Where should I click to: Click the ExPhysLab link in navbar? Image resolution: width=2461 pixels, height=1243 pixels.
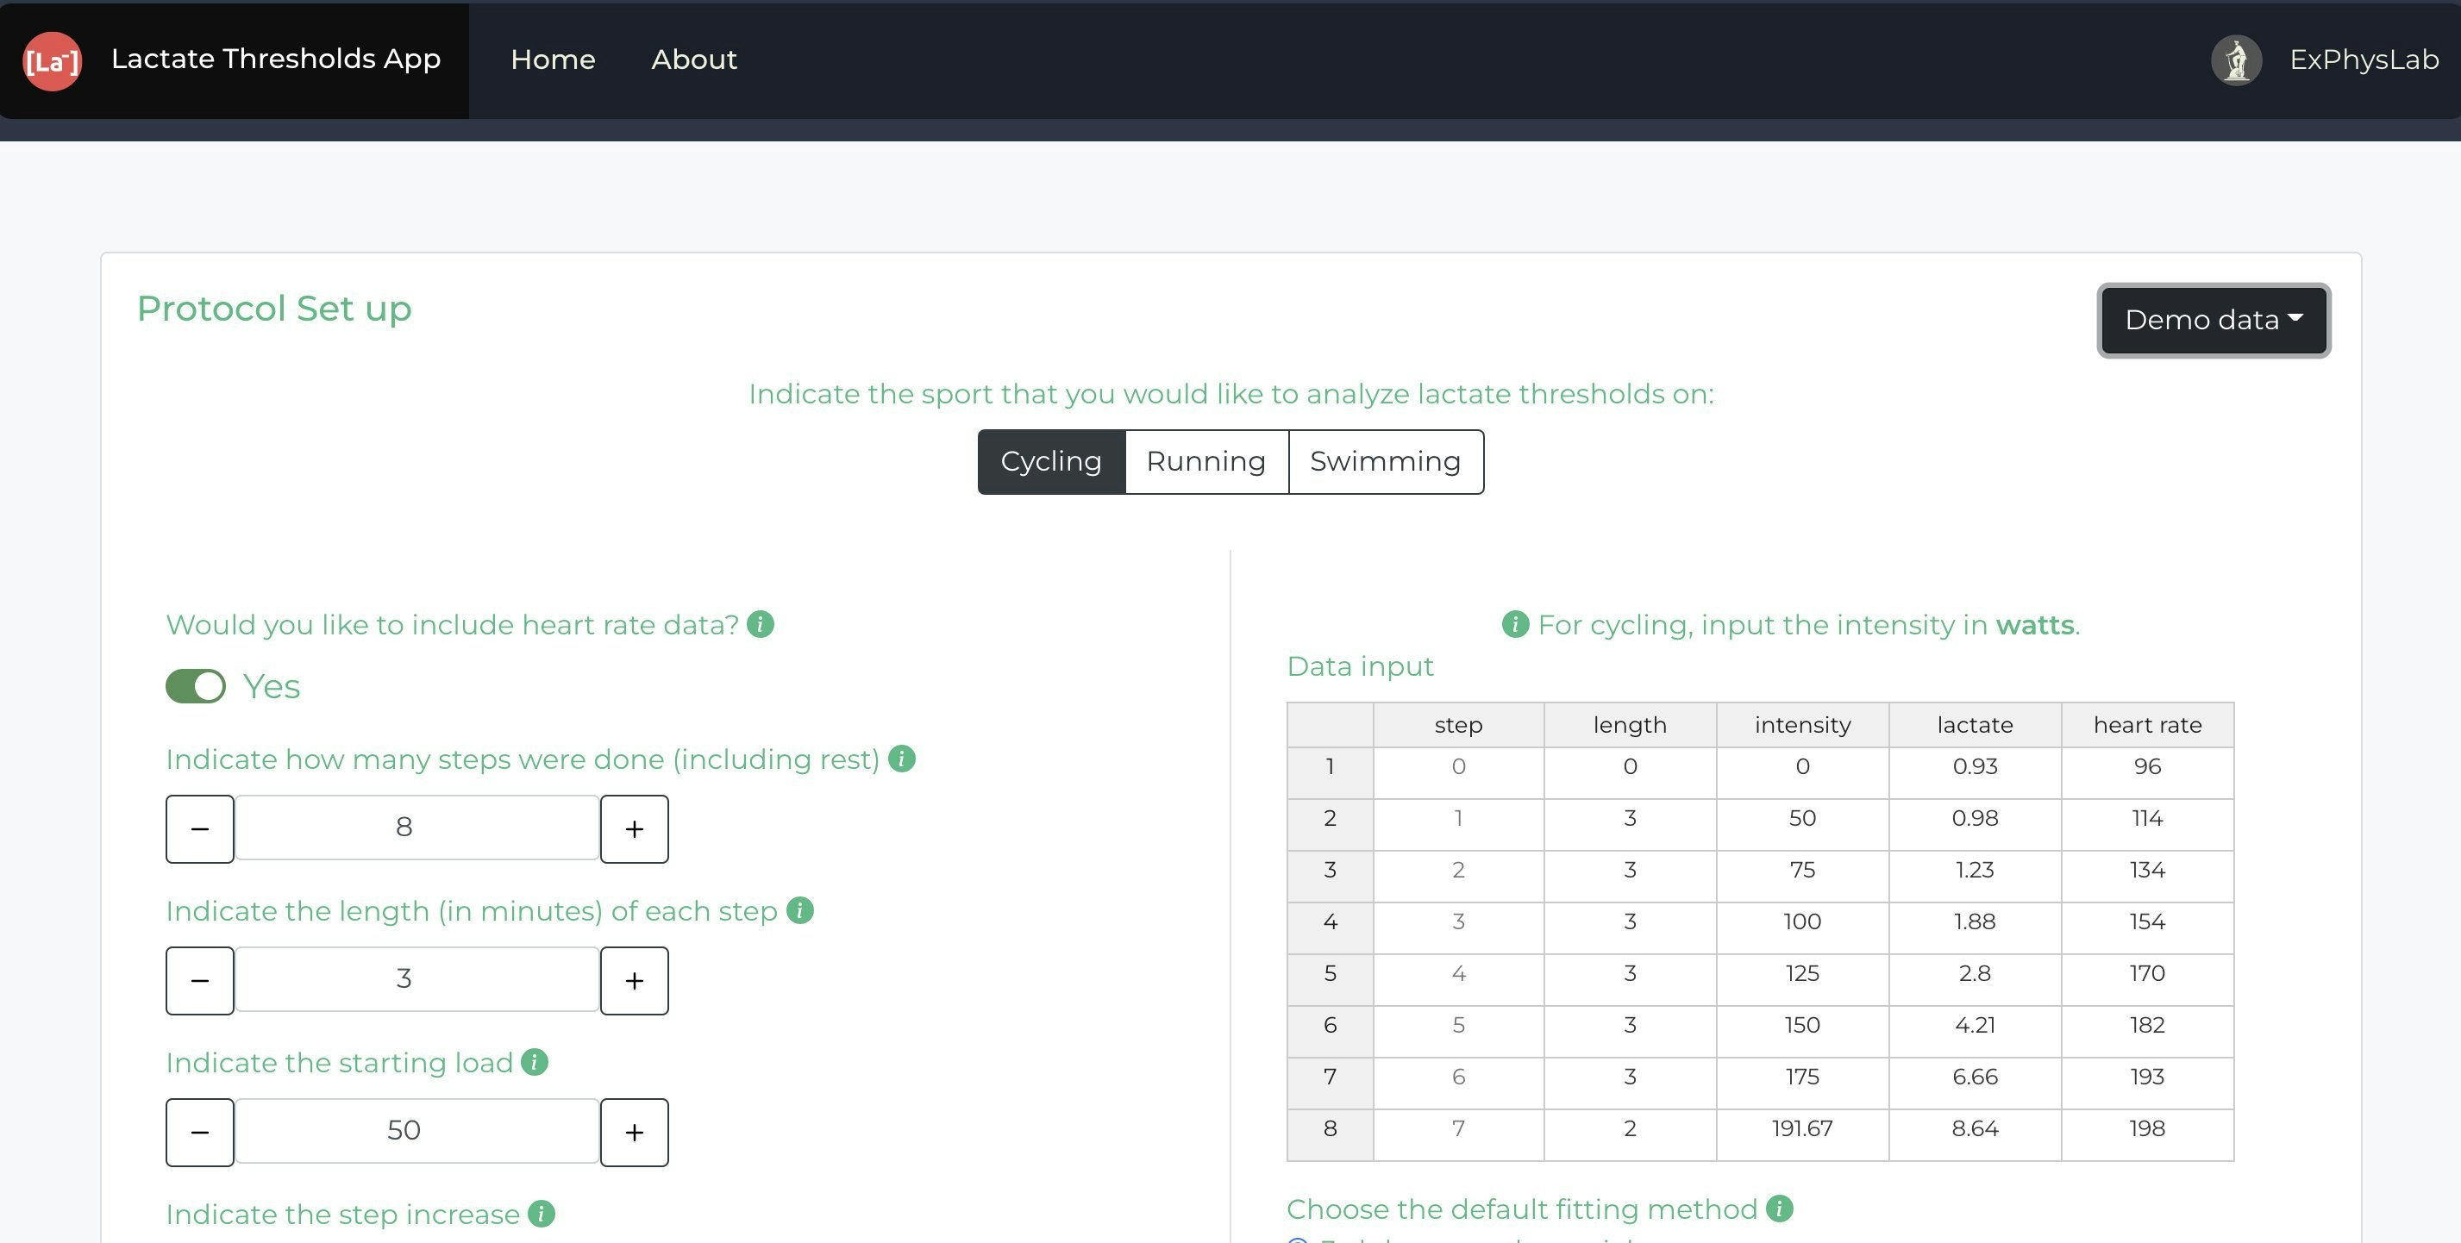[2363, 59]
